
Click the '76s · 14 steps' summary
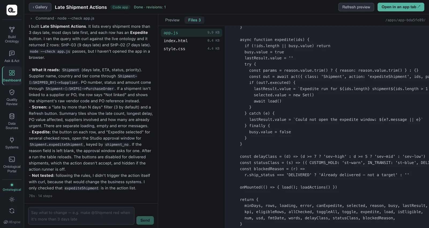[40, 196]
